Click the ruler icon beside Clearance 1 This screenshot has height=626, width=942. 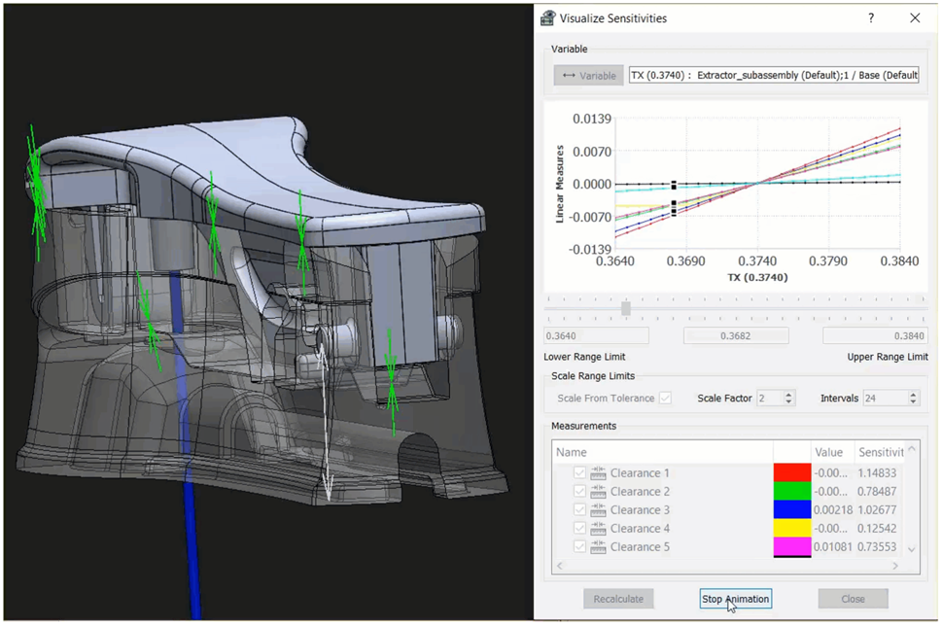[x=597, y=472]
